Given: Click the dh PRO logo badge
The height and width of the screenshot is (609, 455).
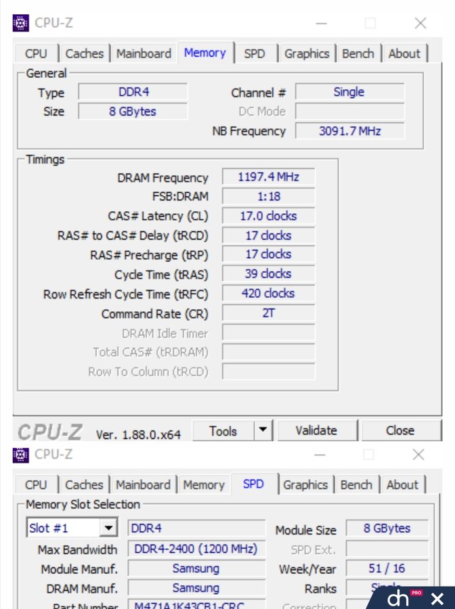Looking at the screenshot, I should pyautogui.click(x=404, y=598).
